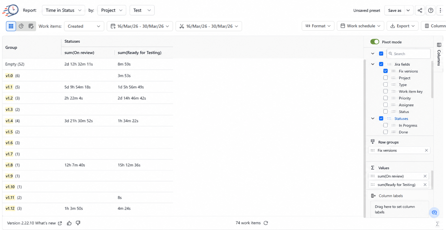Click the sigma icon in bottom corner
Viewport: 446px width, 230px height.
pos(438,224)
